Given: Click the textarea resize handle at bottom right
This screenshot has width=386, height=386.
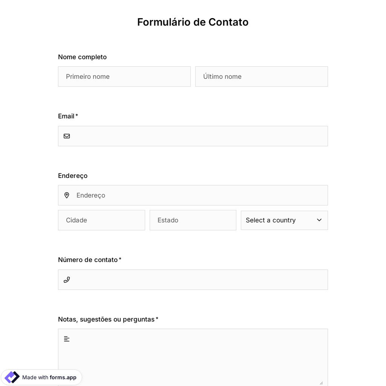Looking at the screenshot, I should tap(321, 383).
